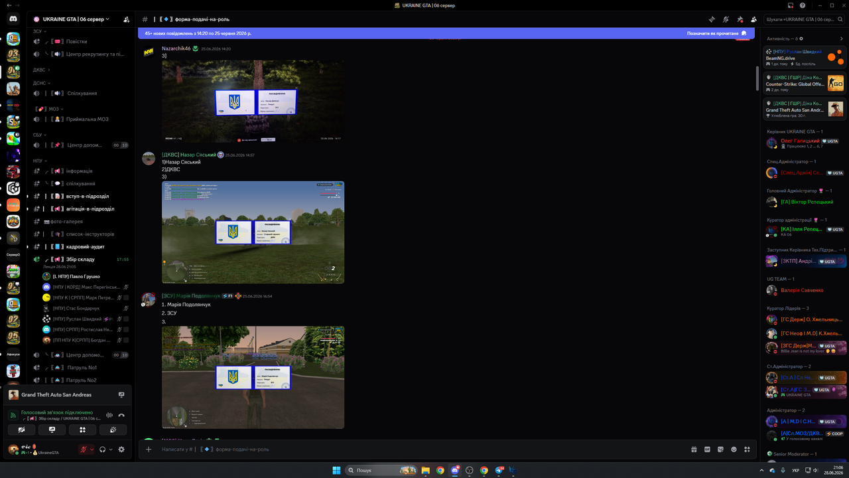Viewport: 849px width, 478px height.
Task: Toggle deafen headphones button
Action: [102, 449]
